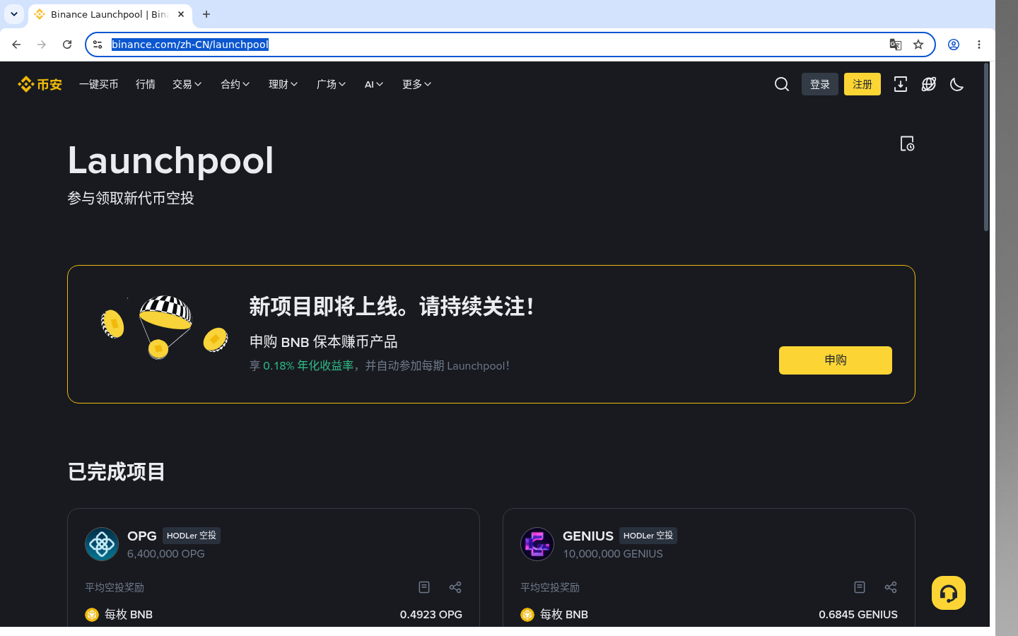
Task: Click 平均空投奖励 label in GENIUS card
Action: tap(550, 587)
